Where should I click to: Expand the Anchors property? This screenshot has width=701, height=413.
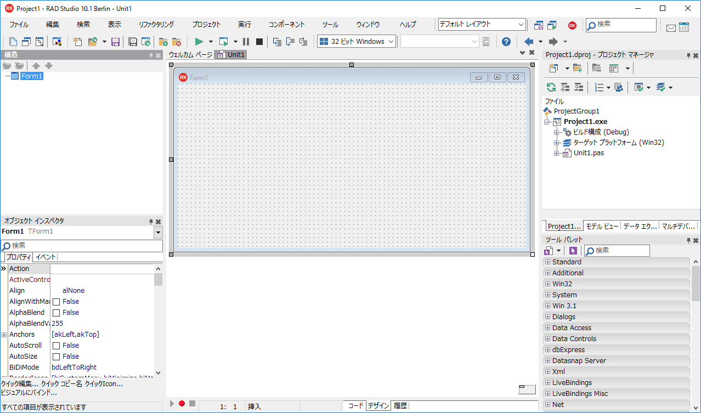pos(4,335)
